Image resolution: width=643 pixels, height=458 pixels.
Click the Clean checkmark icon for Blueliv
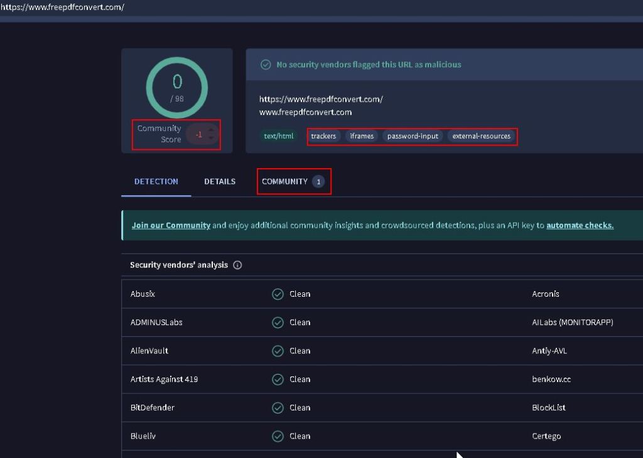point(278,436)
